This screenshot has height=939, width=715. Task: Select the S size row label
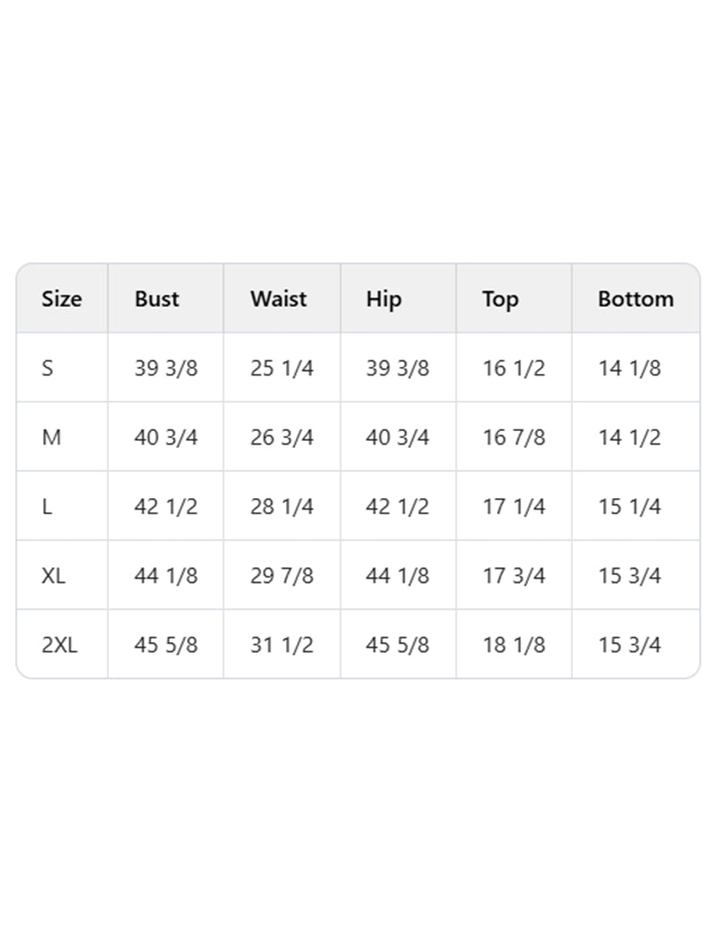point(47,368)
